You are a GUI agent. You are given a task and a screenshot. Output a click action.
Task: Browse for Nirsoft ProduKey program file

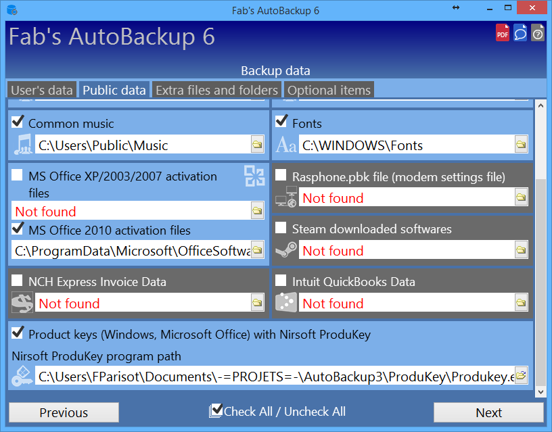521,376
